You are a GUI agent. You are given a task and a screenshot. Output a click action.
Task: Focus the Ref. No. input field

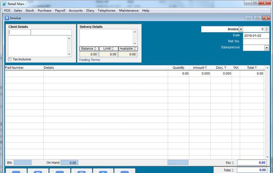click(x=256, y=42)
